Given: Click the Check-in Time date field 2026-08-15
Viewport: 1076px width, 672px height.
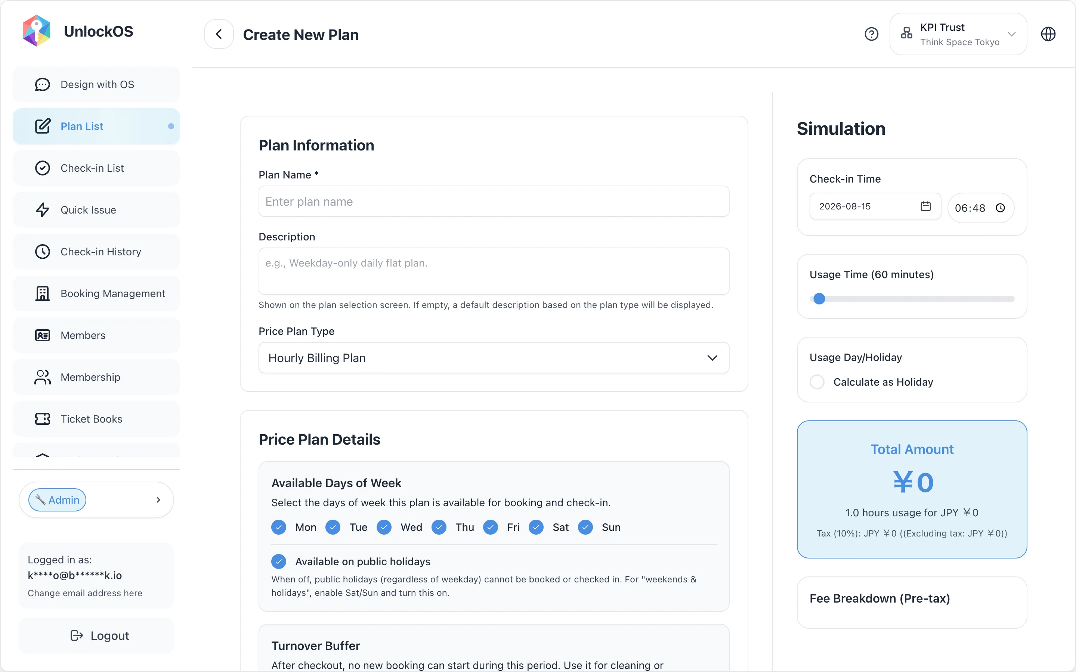Looking at the screenshot, I should tap(875, 206).
